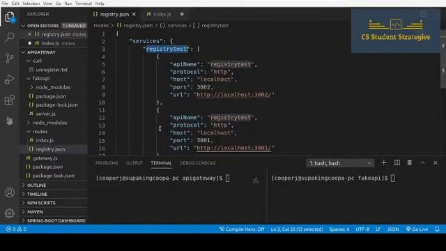Open the Run and Debug view icon
The image size is (446, 251).
(10, 79)
